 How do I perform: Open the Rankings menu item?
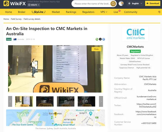71,12
